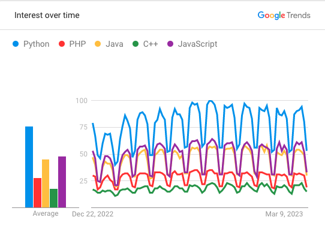Select the Python legend label
Screen dimensions: 325x226
[x=36, y=44]
